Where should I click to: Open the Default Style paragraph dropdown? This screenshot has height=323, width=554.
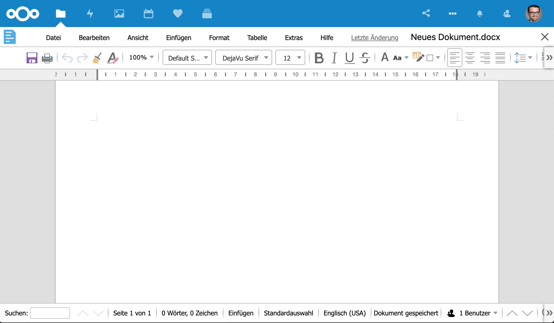(187, 58)
